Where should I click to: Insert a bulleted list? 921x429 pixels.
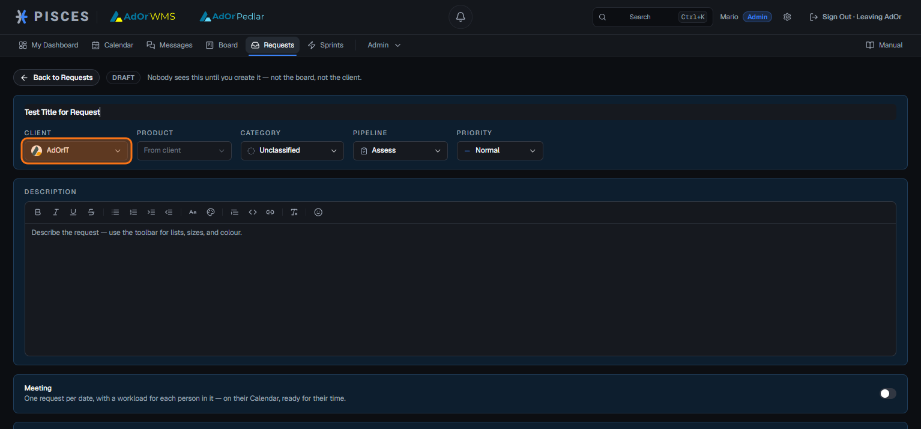coord(115,212)
